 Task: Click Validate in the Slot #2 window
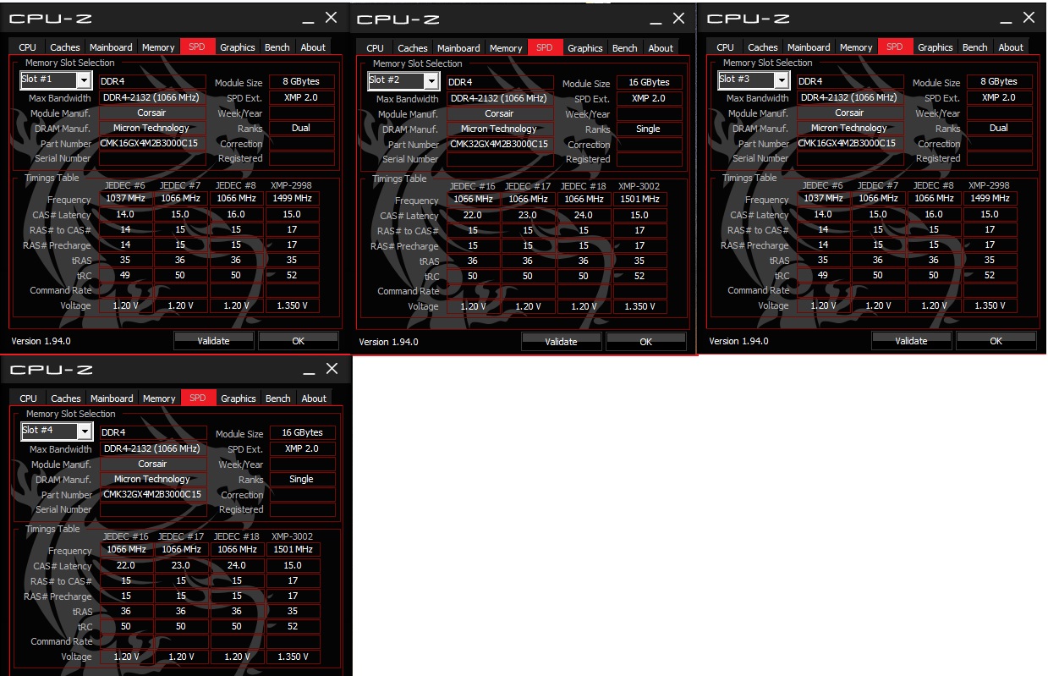coord(562,342)
